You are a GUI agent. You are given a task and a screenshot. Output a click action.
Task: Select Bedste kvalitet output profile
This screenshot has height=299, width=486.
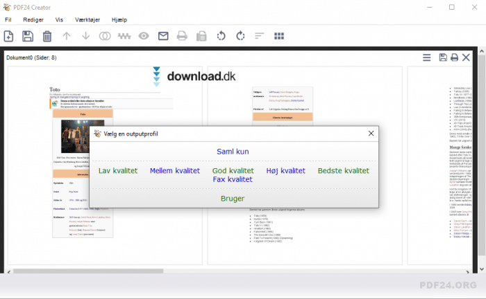point(344,170)
